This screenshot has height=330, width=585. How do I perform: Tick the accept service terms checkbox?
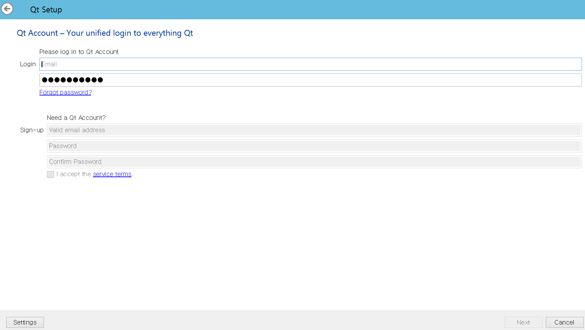[x=50, y=174]
